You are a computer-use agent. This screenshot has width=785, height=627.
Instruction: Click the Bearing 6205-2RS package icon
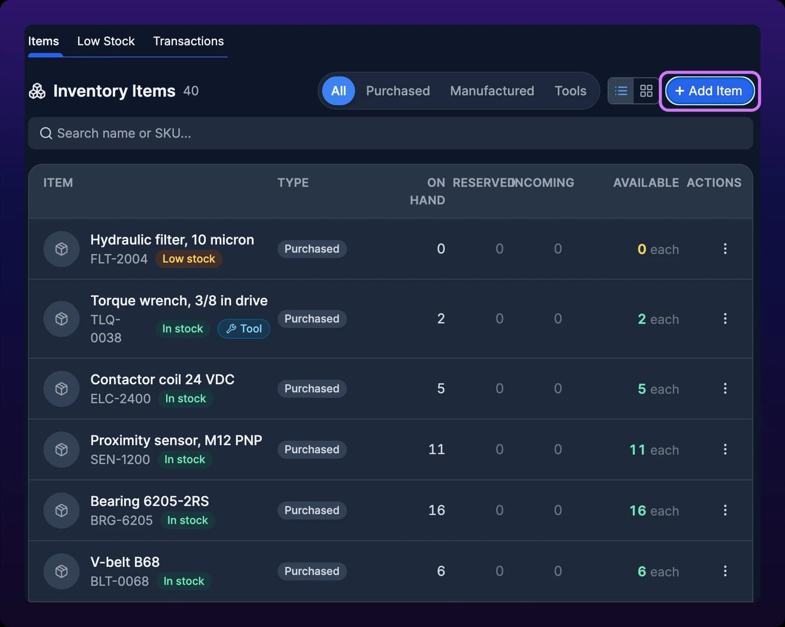[x=61, y=510]
